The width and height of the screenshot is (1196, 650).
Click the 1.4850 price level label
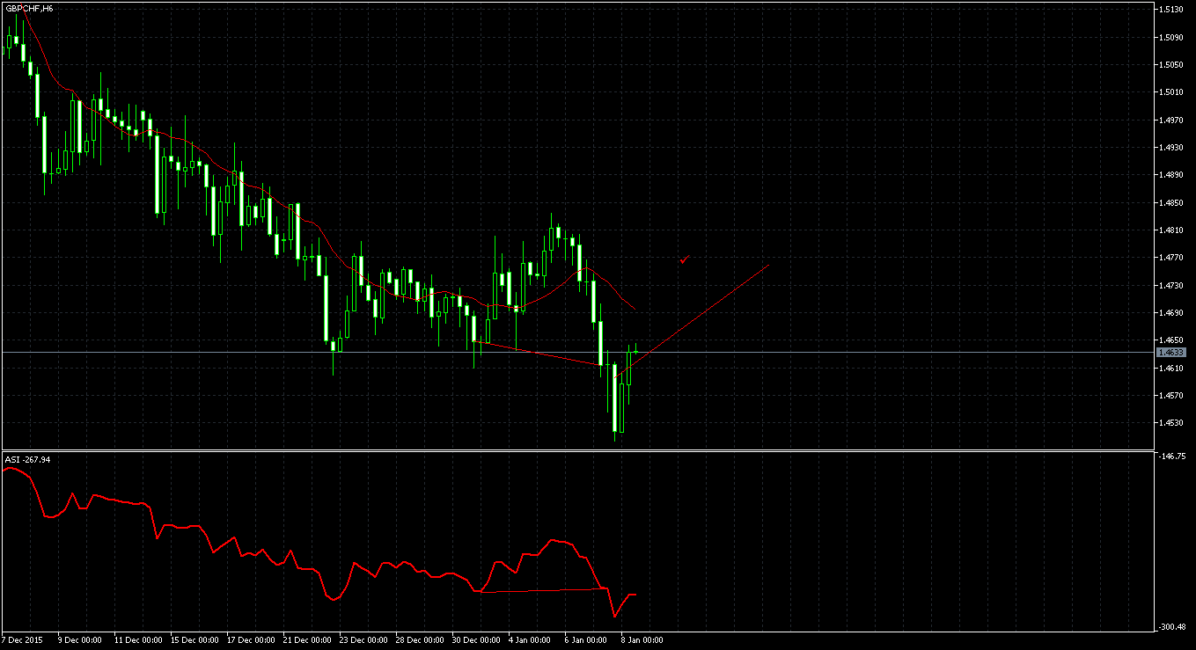click(x=1171, y=202)
